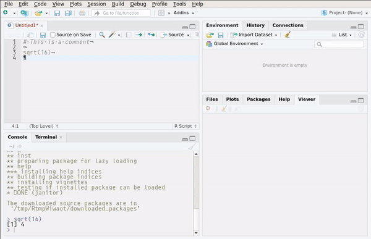This screenshot has height=239, width=371.
Task: Close the Terminal tab
Action: click(61, 137)
